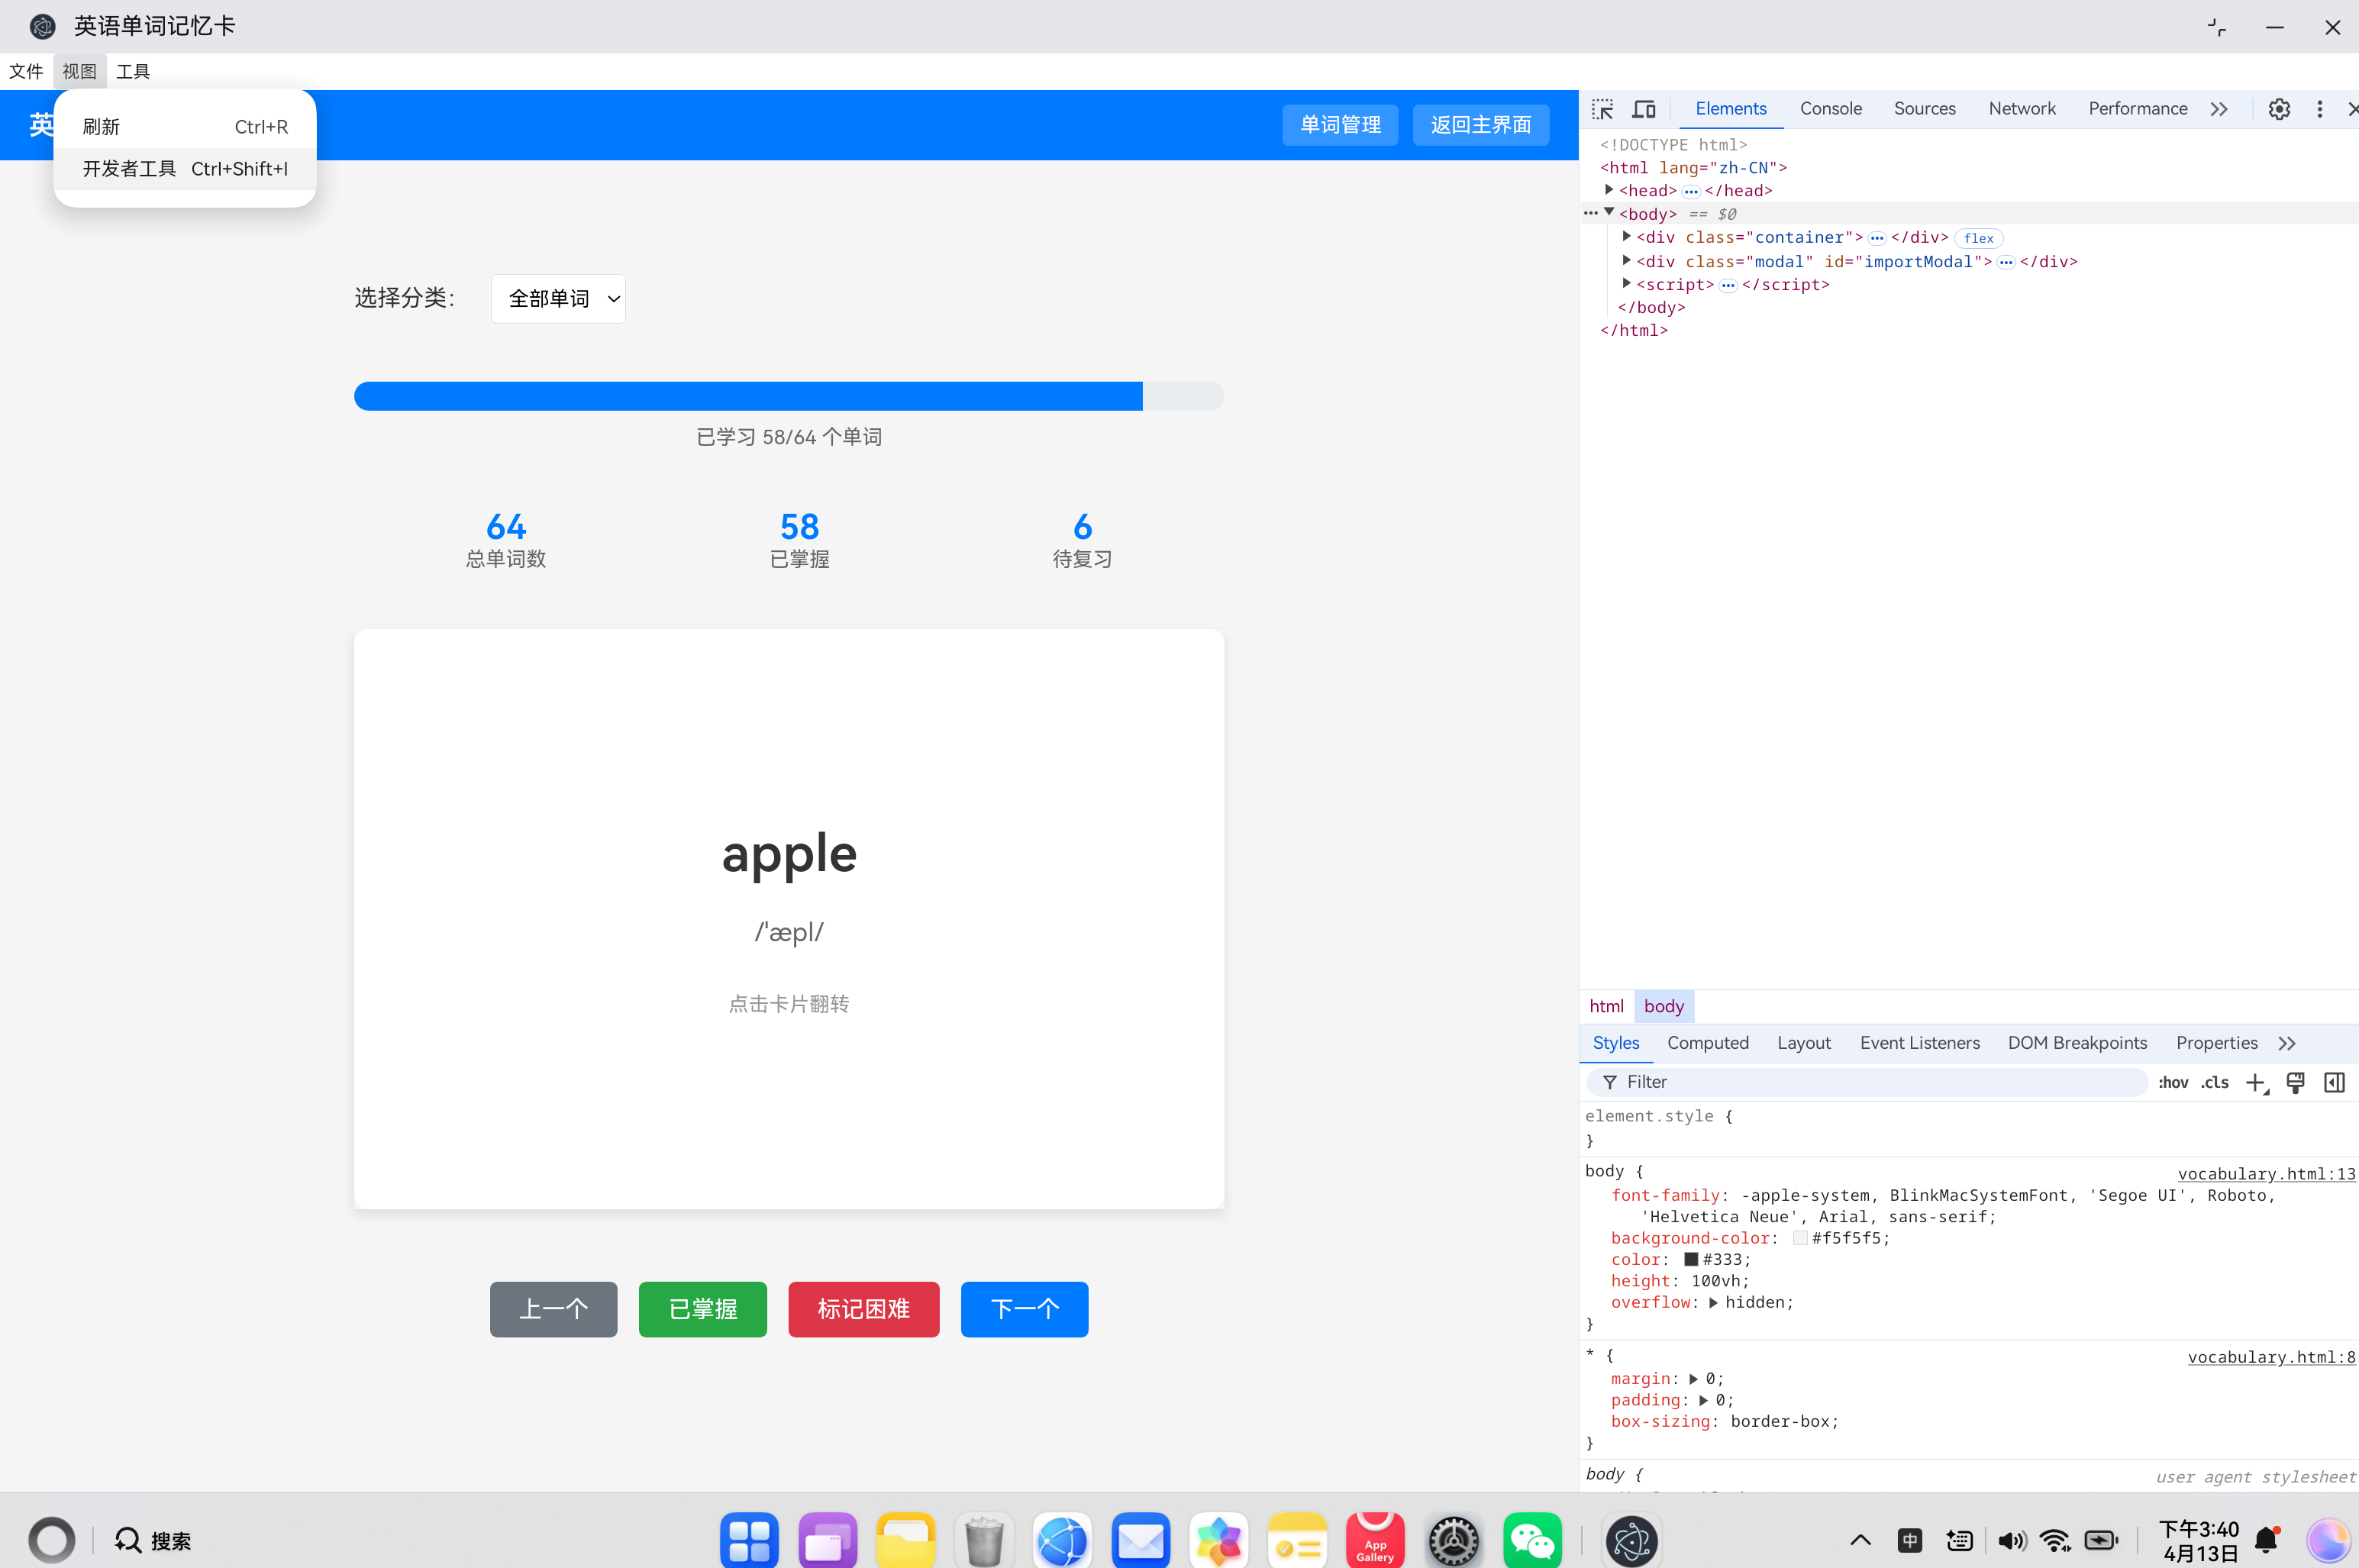Viewport: 2359px width, 1568px height.
Task: Open DevTools settings gear
Action: coord(2279,109)
